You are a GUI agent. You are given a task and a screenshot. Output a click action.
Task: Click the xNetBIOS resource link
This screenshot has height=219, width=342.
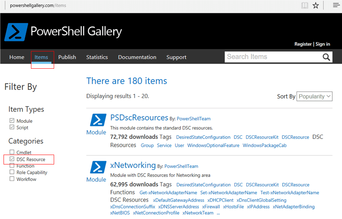coord(120,213)
